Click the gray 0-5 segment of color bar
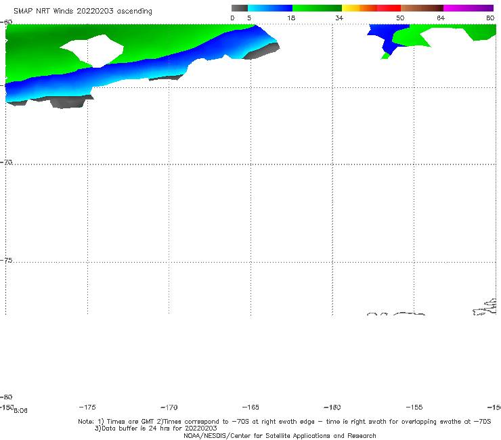 [x=240, y=8]
